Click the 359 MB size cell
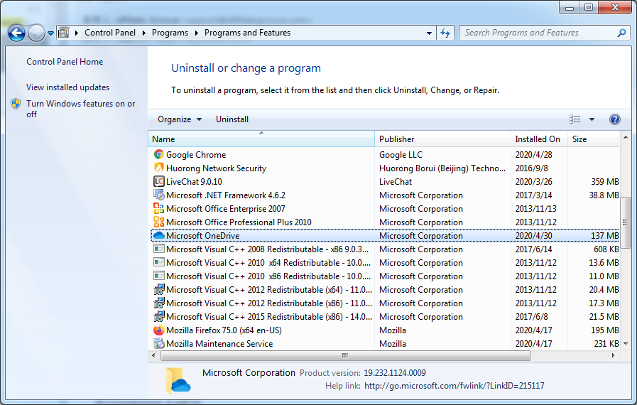The width and height of the screenshot is (637, 405). 605,182
